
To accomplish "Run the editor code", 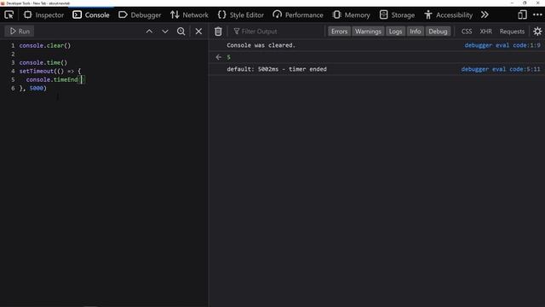I will point(20,32).
